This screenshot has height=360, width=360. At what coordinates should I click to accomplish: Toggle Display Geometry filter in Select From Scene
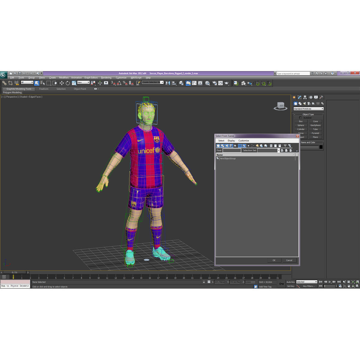click(218, 145)
